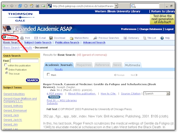The height and width of the screenshot is (133, 178).
Task: Open 'Gerard, Emmanuel' subject term
Action: 15,111
